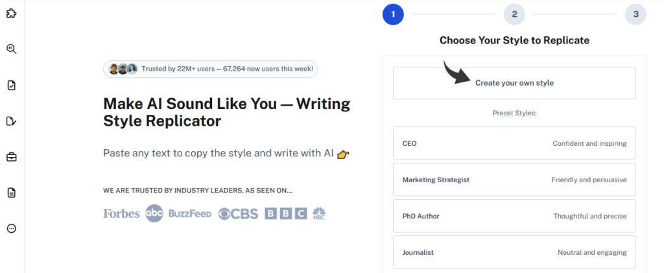664x273 pixels.
Task: Open the AI detector magnifier icon
Action: point(11,49)
